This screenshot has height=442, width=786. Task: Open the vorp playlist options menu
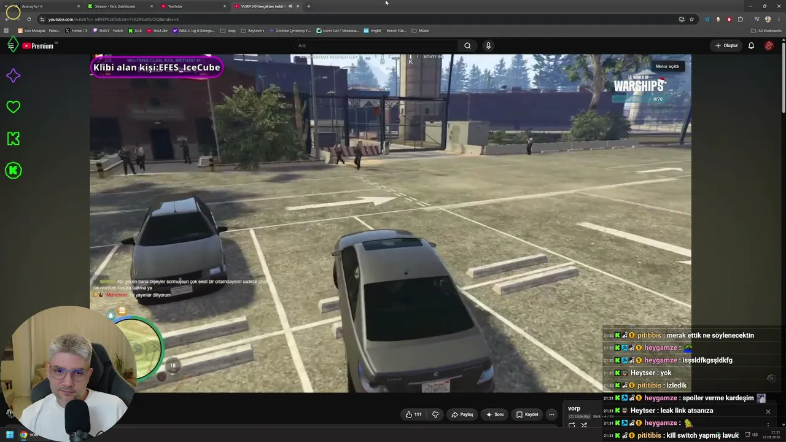(768, 425)
